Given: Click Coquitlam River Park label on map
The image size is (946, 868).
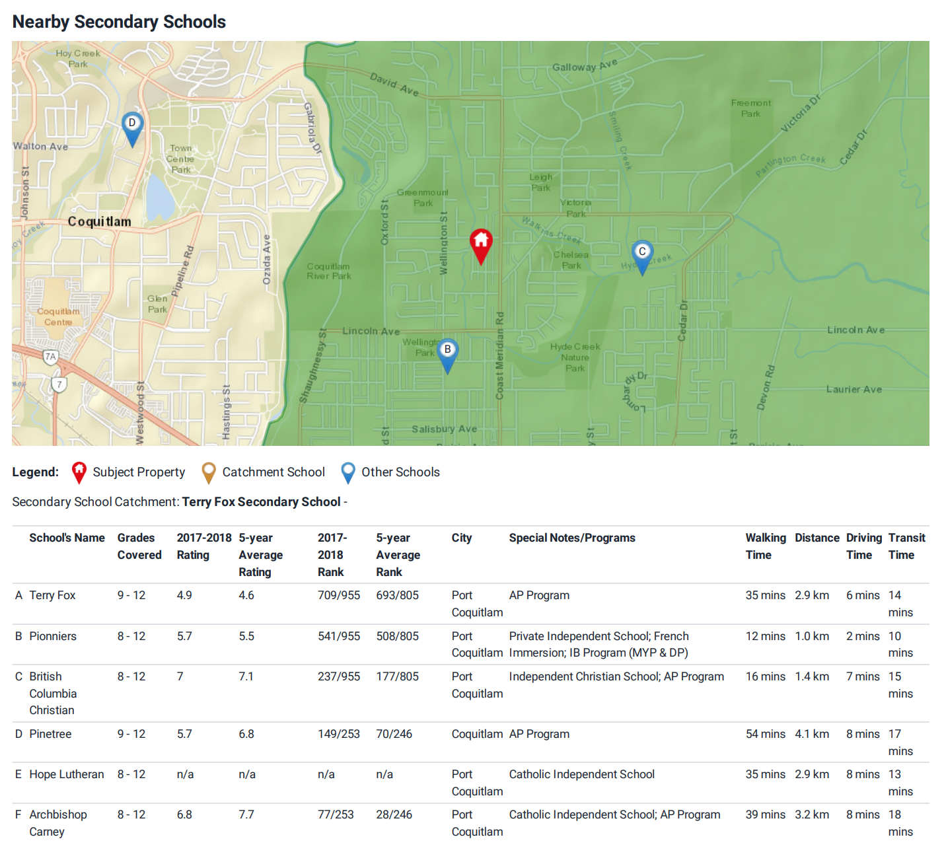Looking at the screenshot, I should click(328, 271).
